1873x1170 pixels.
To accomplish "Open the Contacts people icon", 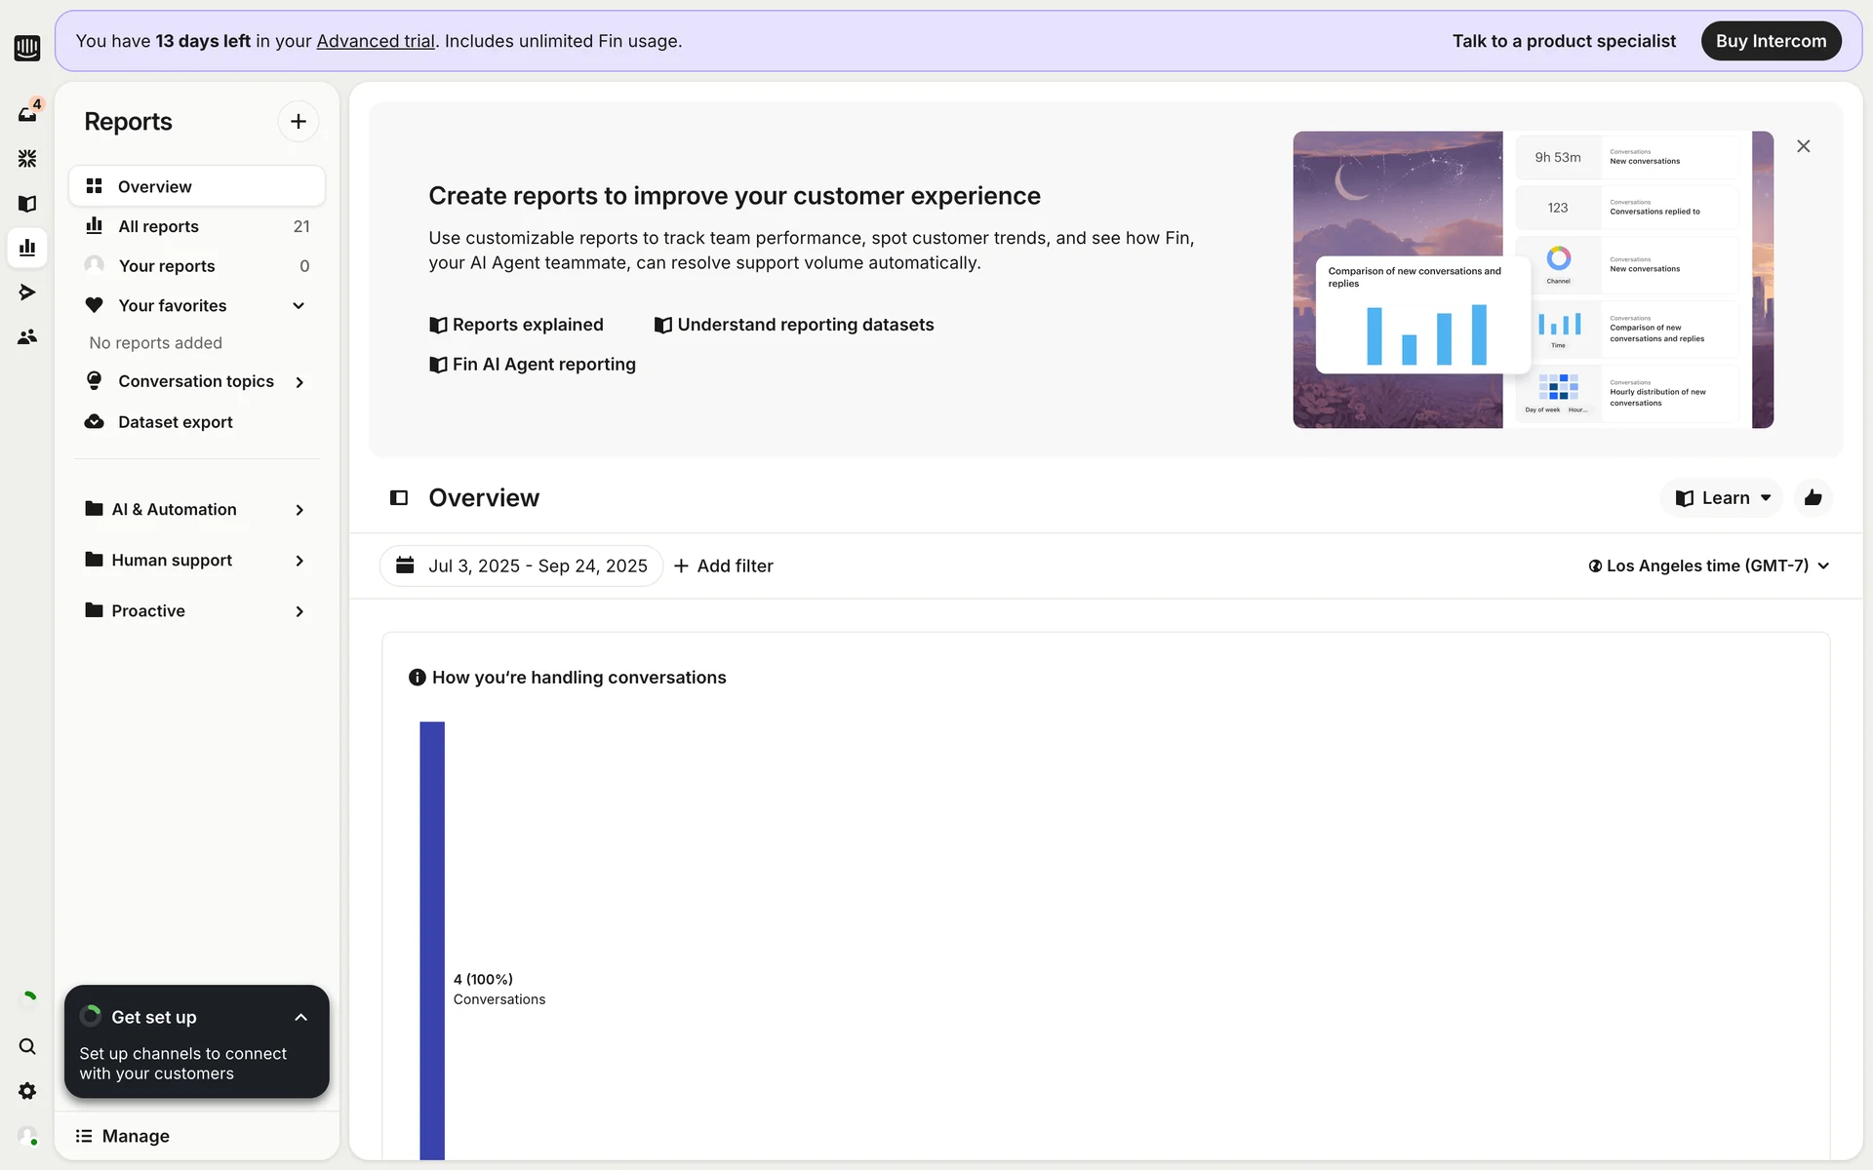I will (27, 336).
